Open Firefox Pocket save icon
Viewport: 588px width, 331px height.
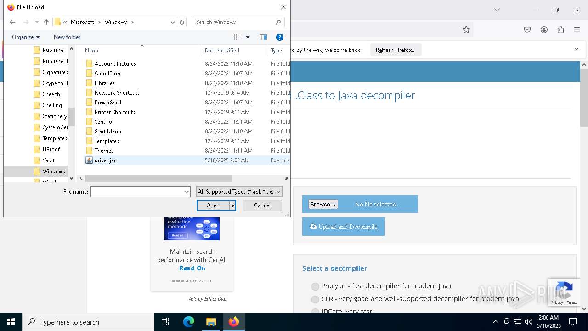click(527, 29)
